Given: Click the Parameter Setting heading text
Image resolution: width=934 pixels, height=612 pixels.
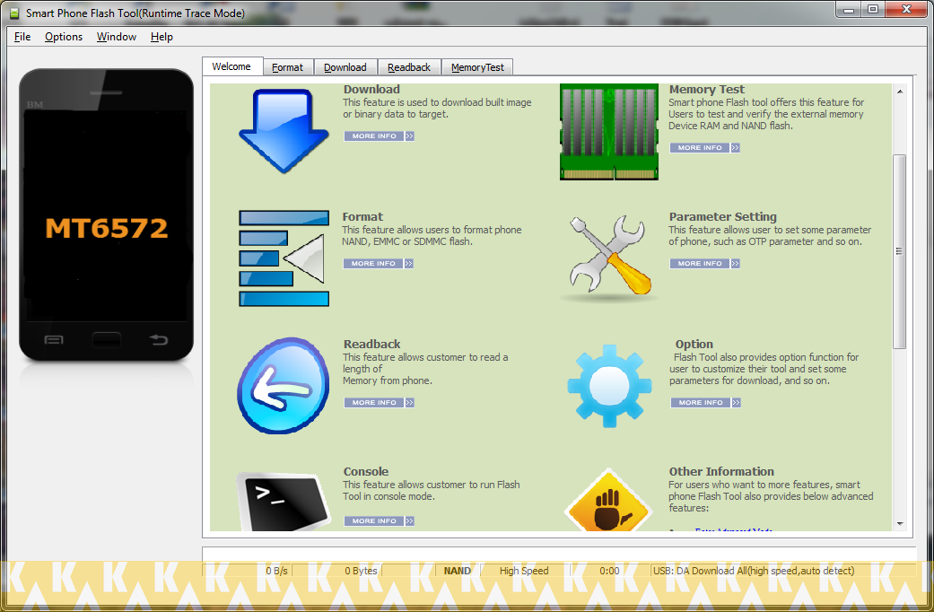Looking at the screenshot, I should tap(722, 217).
